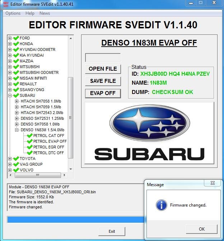
Task: Expand HITACHI SH72543 2.0Mb node
Action: (17, 113)
